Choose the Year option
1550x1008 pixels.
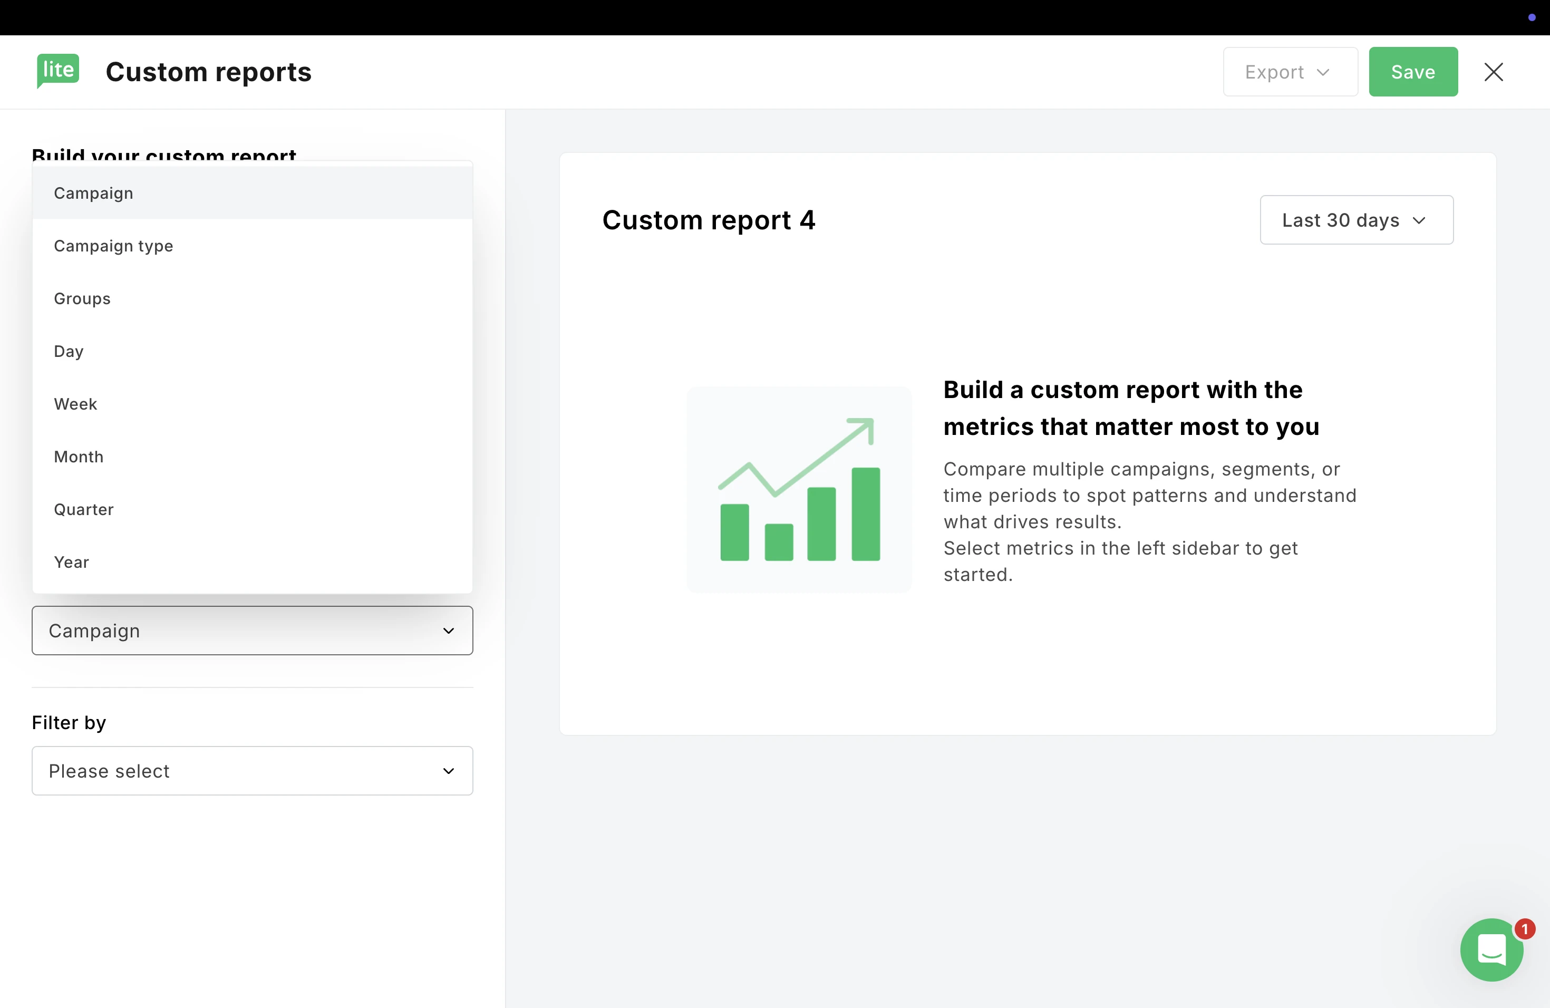tap(71, 563)
